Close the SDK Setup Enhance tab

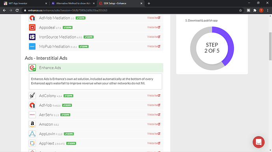[141, 3]
